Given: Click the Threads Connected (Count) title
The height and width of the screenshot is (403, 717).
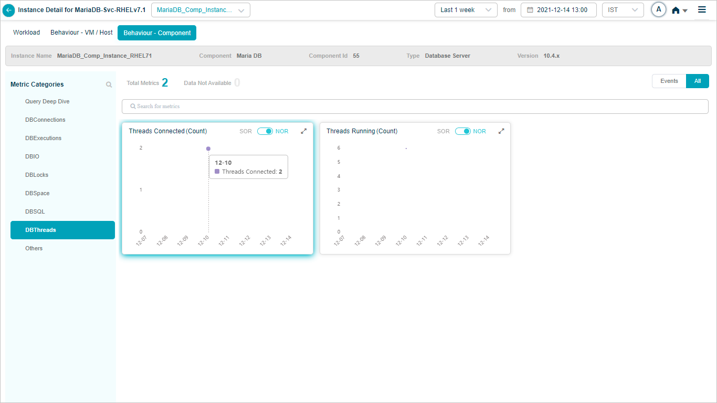Looking at the screenshot, I should click(168, 131).
